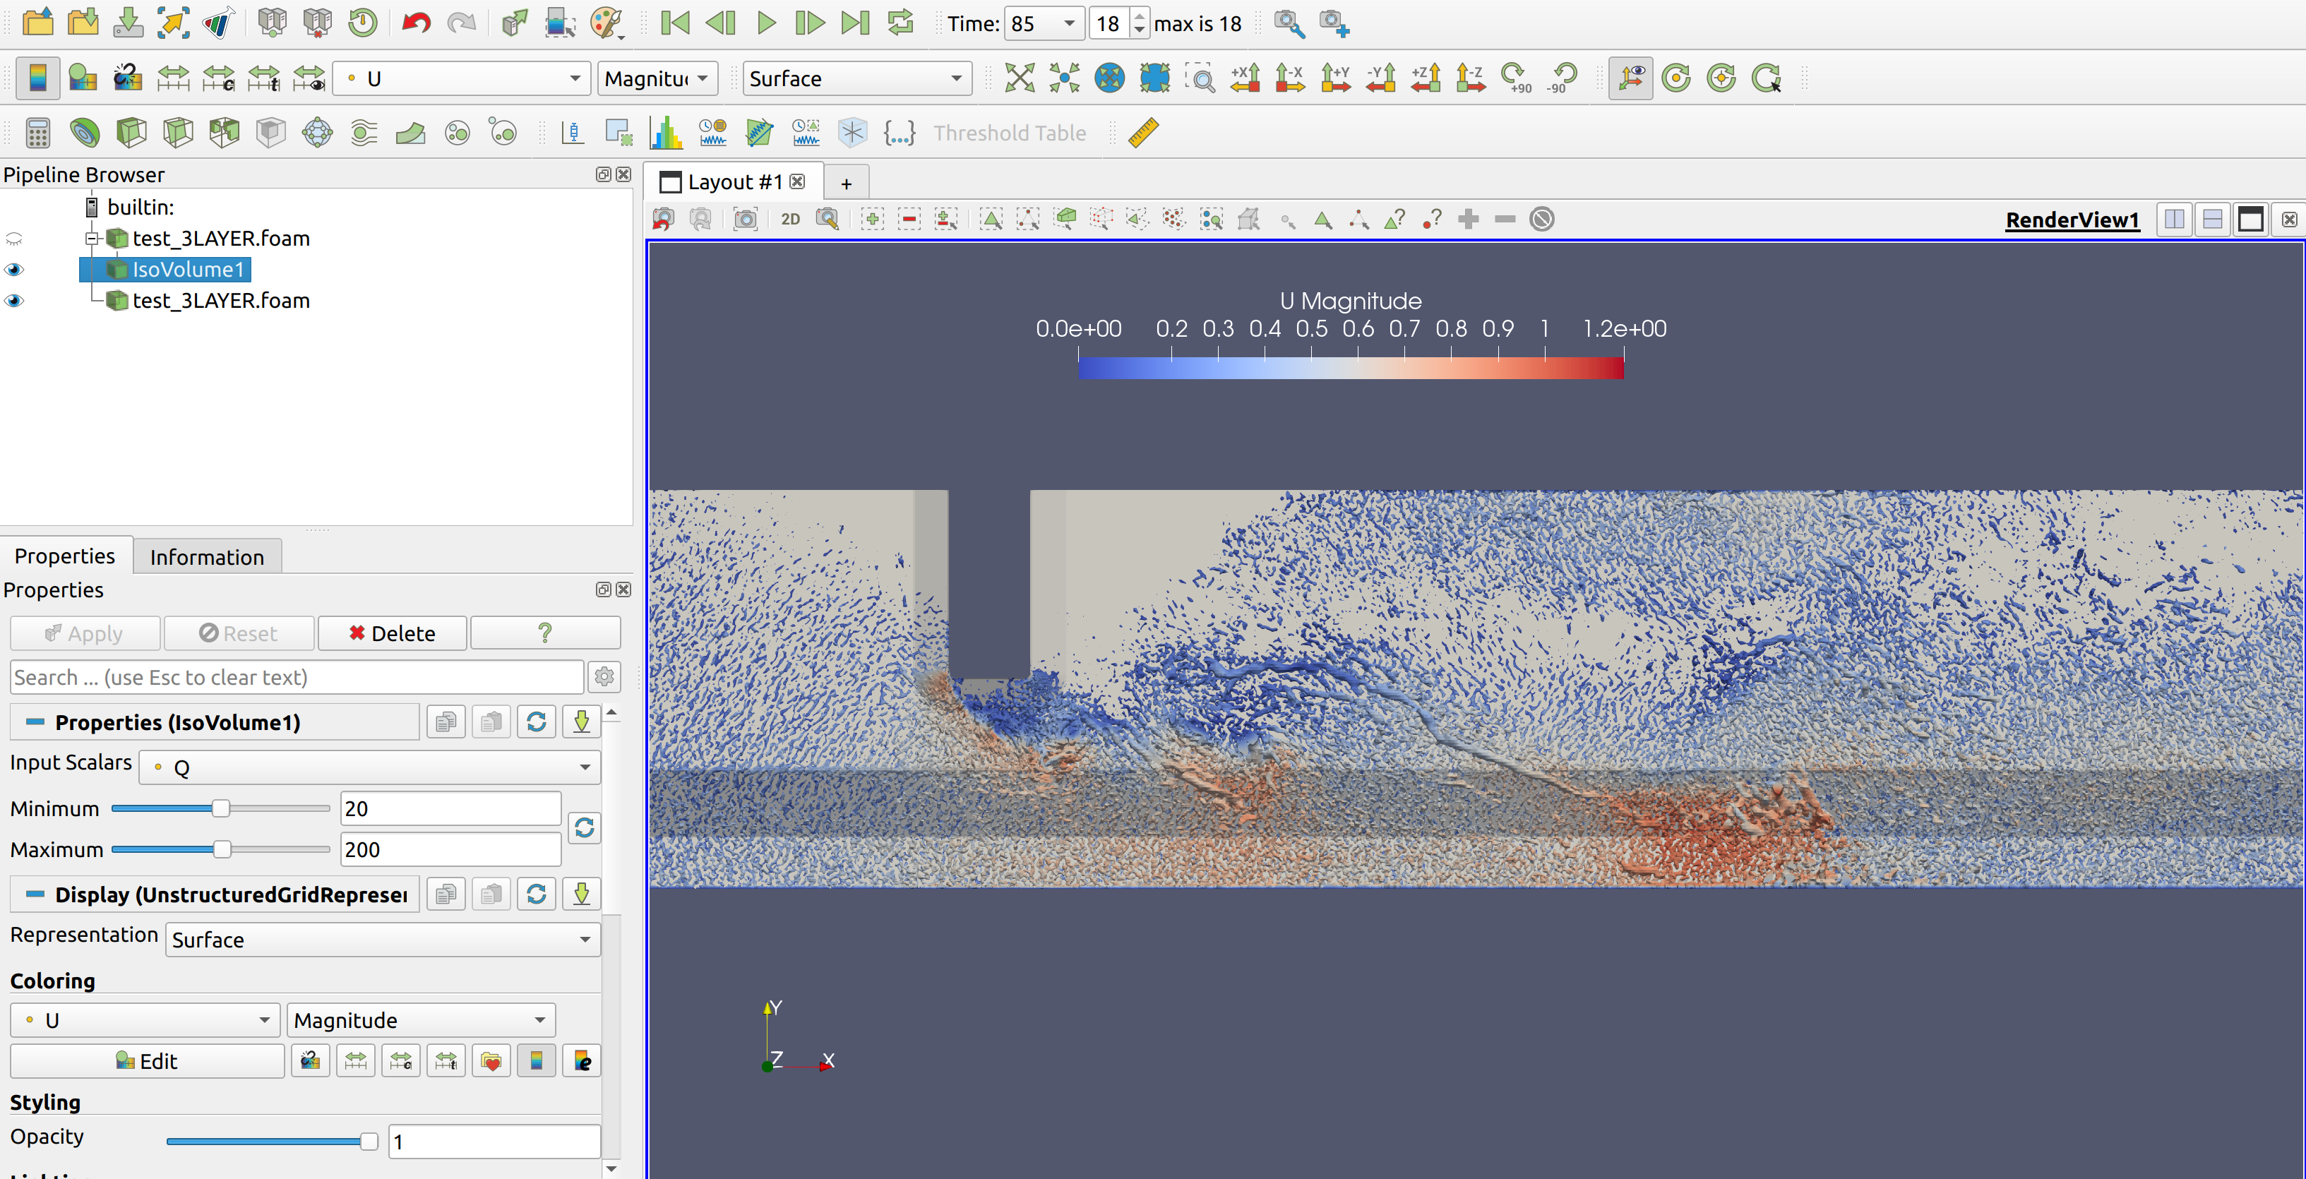The height and width of the screenshot is (1179, 2306).
Task: Rotate view 90 degrees clockwise
Action: 1515,79
